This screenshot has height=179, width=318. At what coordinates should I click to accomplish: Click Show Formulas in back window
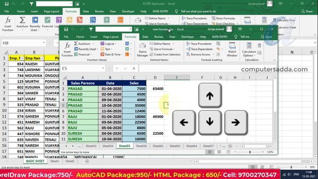click(223, 18)
